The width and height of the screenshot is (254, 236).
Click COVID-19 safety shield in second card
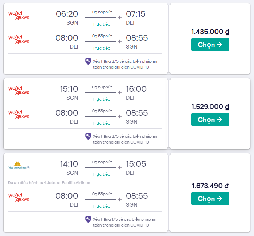tap(88, 136)
